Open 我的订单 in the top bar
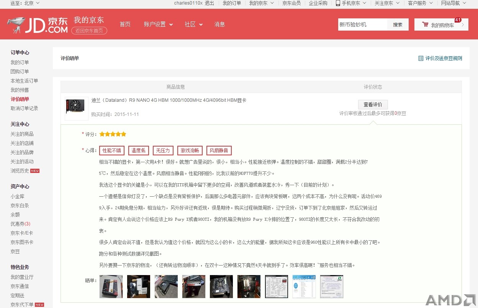The image size is (478, 308). pos(232,3)
